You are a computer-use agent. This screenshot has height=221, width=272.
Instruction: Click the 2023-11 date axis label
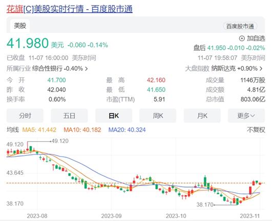250,216
